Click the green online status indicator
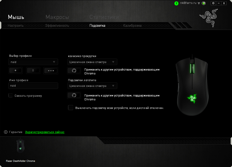The width and height of the screenshot is (232, 167). pos(204,3)
